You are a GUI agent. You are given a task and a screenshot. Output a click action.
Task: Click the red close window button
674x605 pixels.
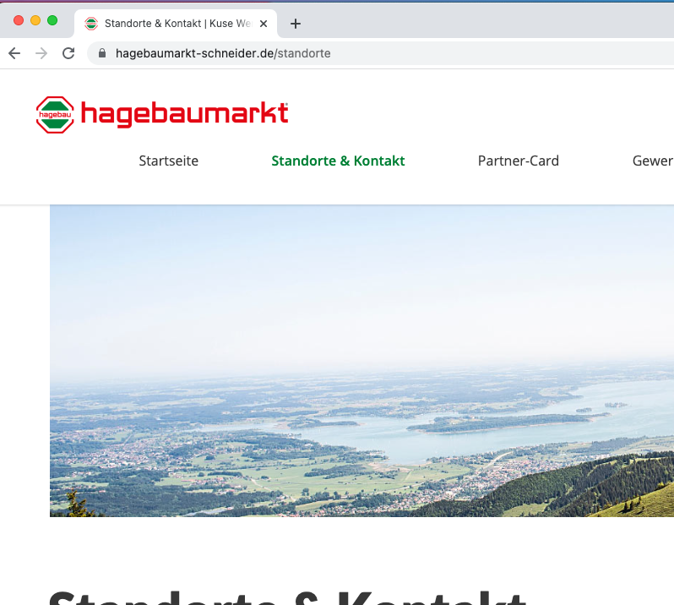tap(19, 20)
